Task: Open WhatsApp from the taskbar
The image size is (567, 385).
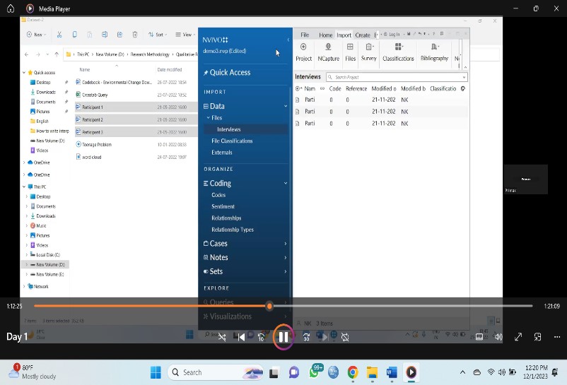Action: click(315, 372)
